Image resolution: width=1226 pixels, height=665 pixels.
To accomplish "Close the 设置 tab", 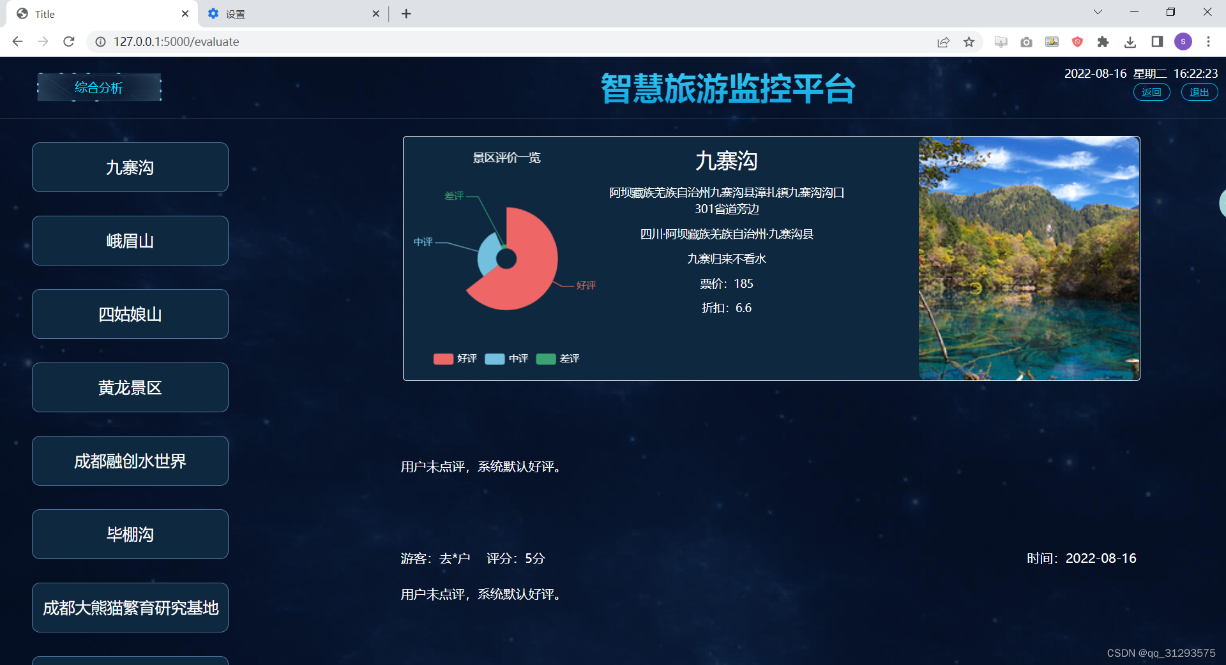I will pyautogui.click(x=375, y=13).
